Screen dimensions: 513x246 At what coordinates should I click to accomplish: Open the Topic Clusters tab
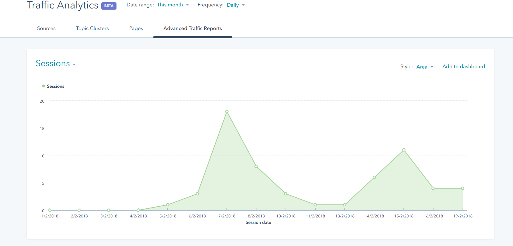pos(92,28)
